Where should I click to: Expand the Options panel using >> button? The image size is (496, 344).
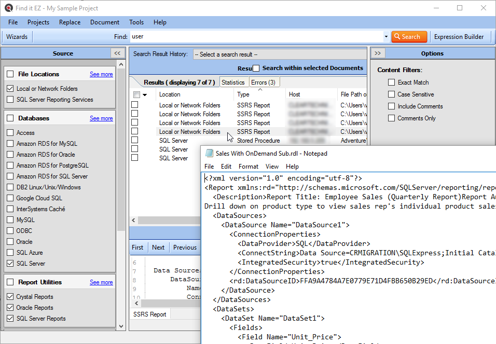(x=378, y=53)
